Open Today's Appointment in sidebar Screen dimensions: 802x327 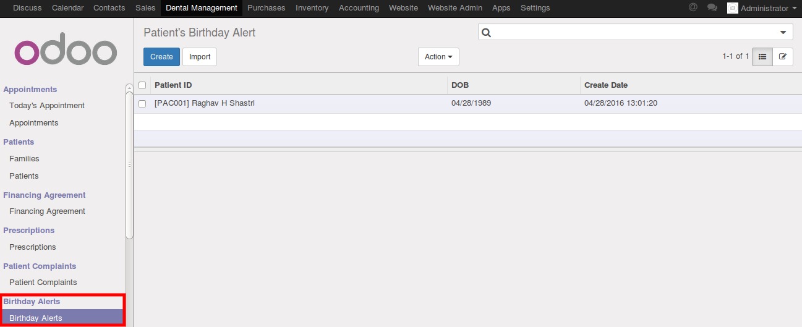[47, 106]
